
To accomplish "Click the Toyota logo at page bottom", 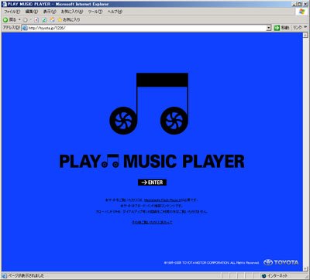I will point(281,262).
